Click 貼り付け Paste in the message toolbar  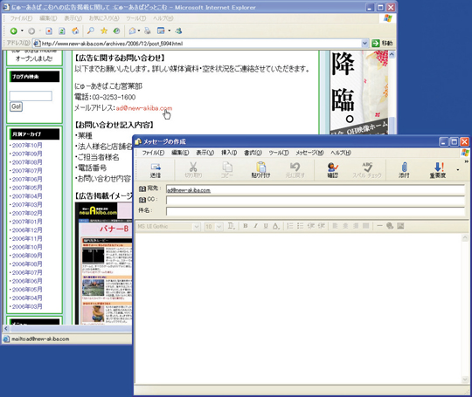pos(260,170)
